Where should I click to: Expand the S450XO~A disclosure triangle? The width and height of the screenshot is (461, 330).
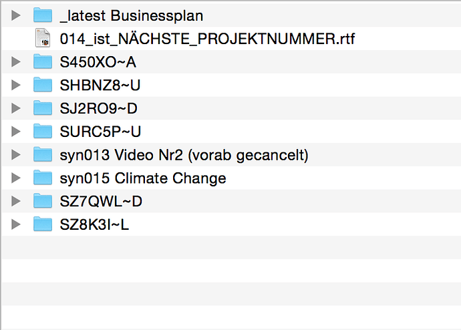point(16,62)
